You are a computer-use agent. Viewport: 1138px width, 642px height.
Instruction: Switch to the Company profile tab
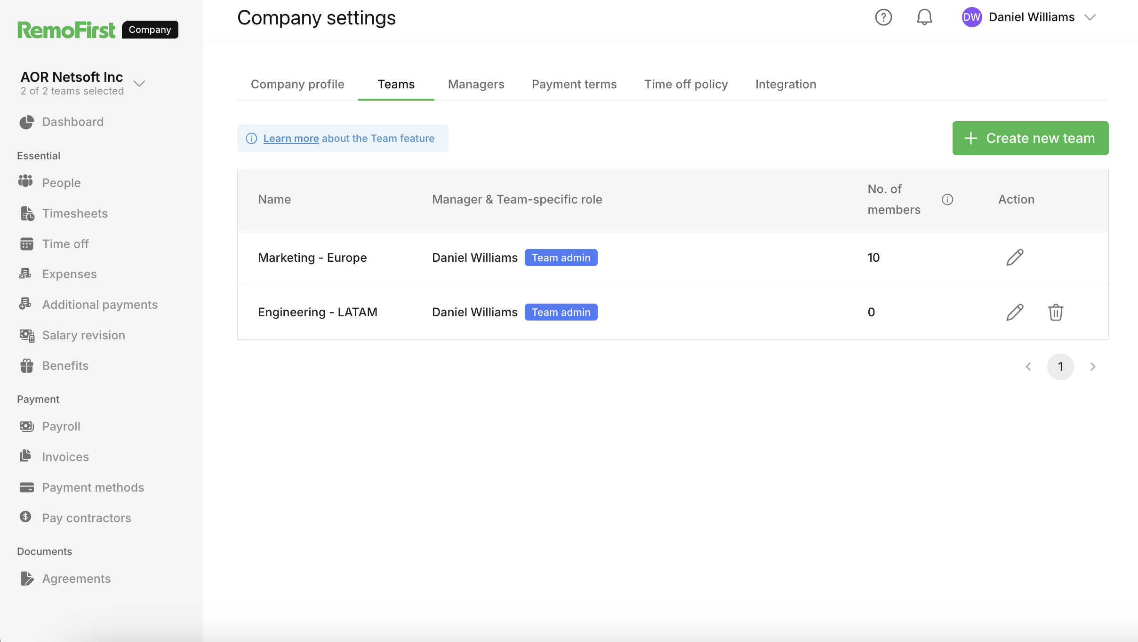pyautogui.click(x=297, y=84)
